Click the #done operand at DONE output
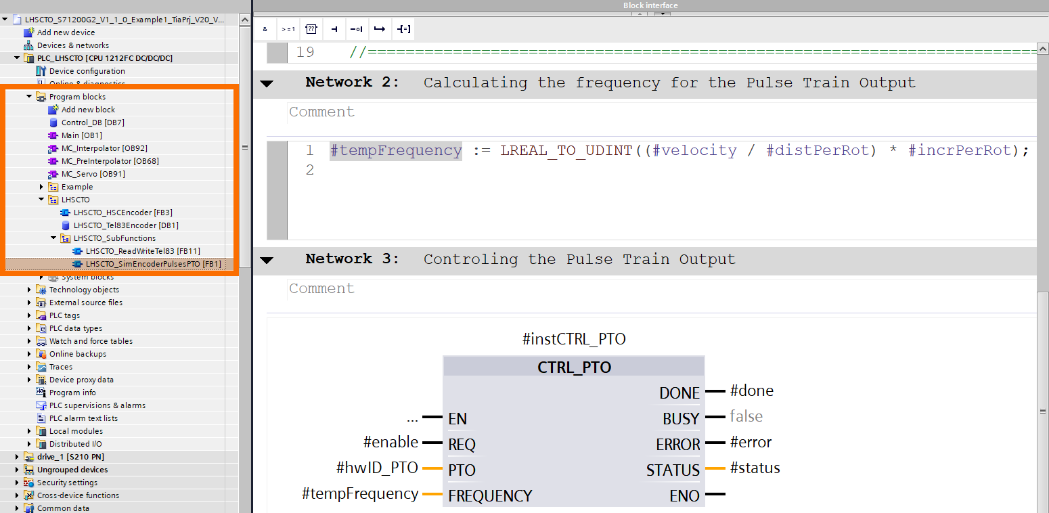1049x513 pixels. coord(752,391)
